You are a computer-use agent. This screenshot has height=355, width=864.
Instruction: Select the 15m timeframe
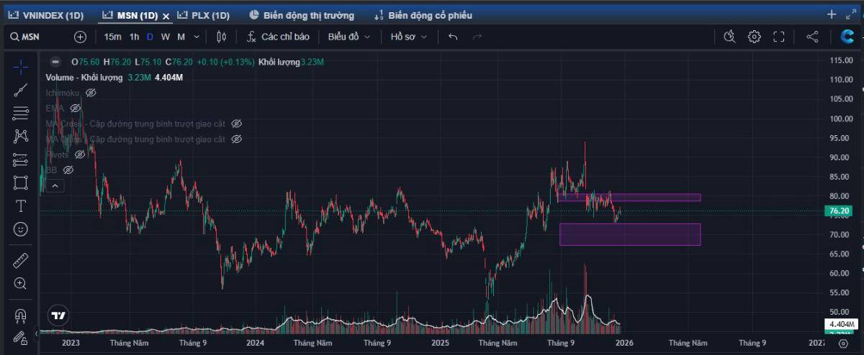[x=112, y=37]
